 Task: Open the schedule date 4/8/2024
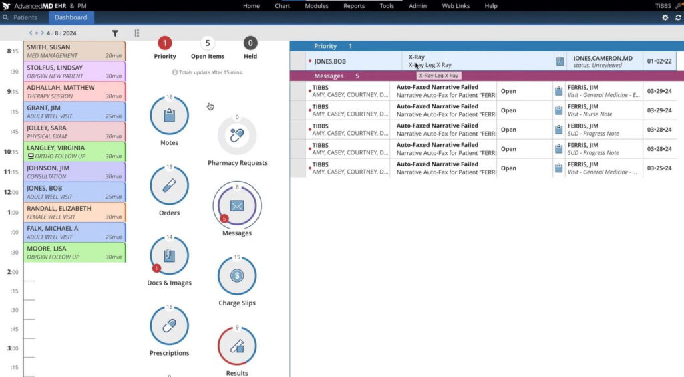[x=61, y=33]
